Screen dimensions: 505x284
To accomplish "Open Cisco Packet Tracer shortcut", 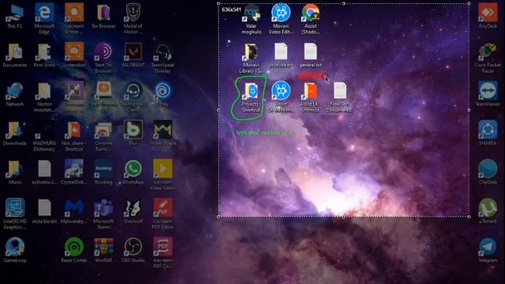I will tap(488, 58).
